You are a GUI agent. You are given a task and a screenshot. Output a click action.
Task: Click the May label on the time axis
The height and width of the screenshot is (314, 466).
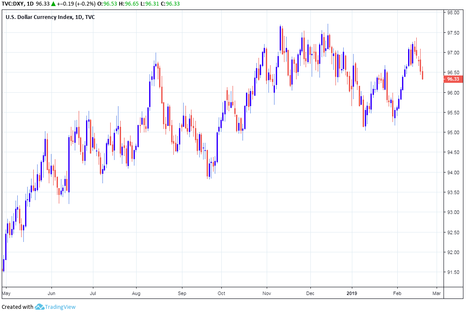(x=6, y=292)
